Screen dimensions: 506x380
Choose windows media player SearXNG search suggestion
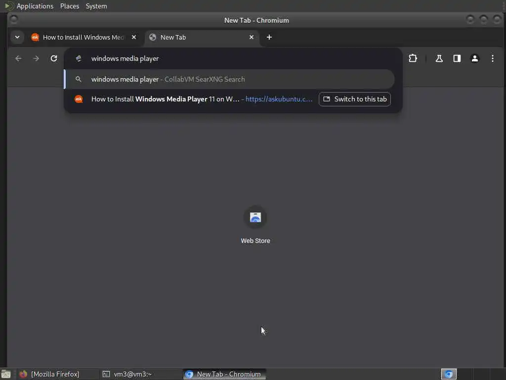[x=229, y=79]
